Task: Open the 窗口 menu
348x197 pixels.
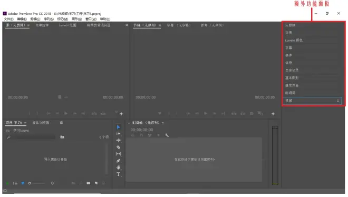Action: tap(91, 19)
